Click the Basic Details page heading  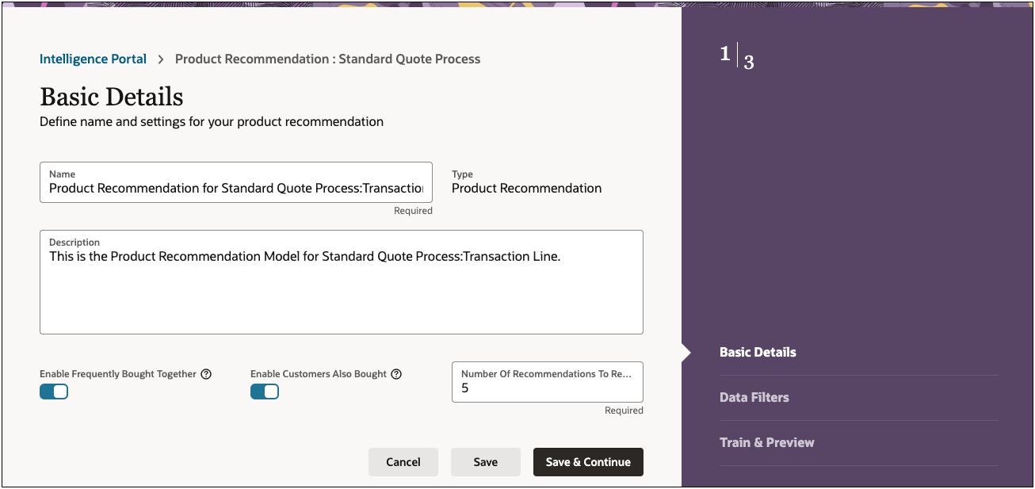tap(112, 97)
